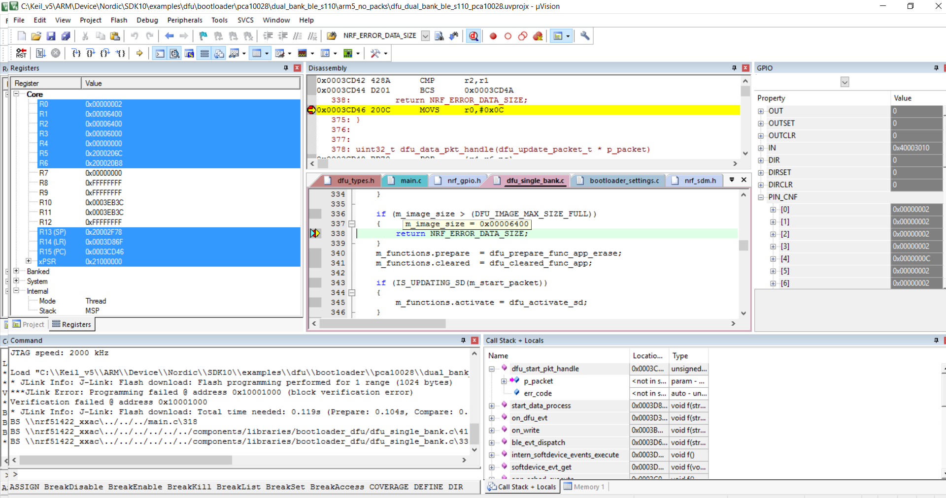This screenshot has height=498, width=946.
Task: Expand the xPSR register
Action: (x=29, y=261)
